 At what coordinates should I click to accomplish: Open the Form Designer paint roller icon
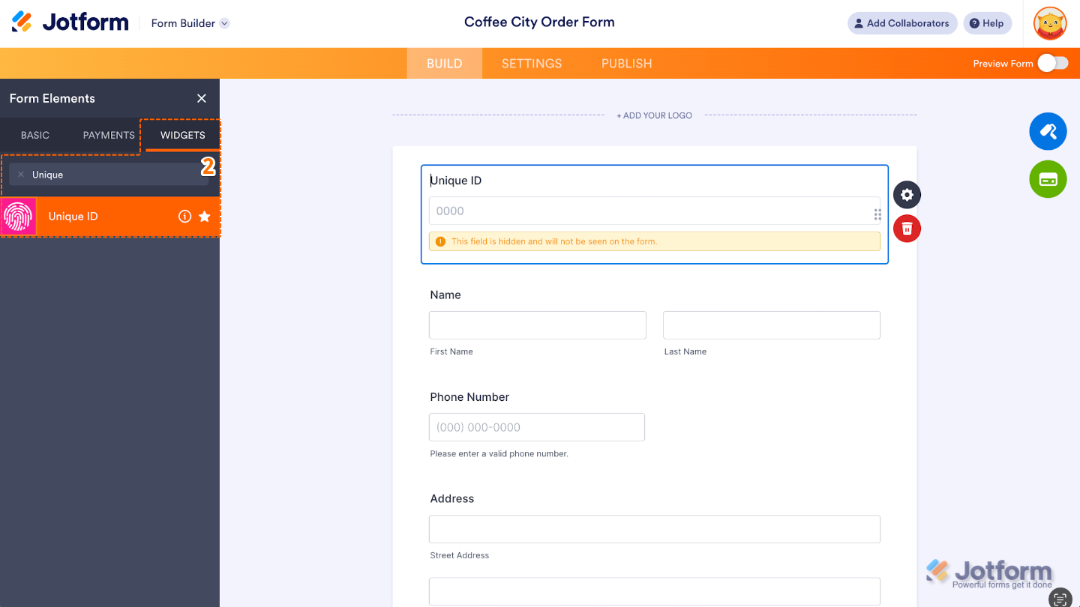1048,131
